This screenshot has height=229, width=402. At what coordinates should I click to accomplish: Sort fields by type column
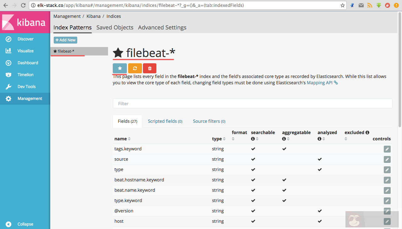(224, 139)
